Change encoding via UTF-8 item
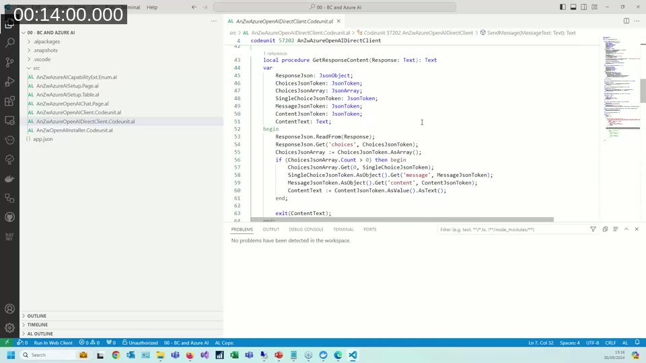Image resolution: width=646 pixels, height=363 pixels. pyautogui.click(x=592, y=342)
